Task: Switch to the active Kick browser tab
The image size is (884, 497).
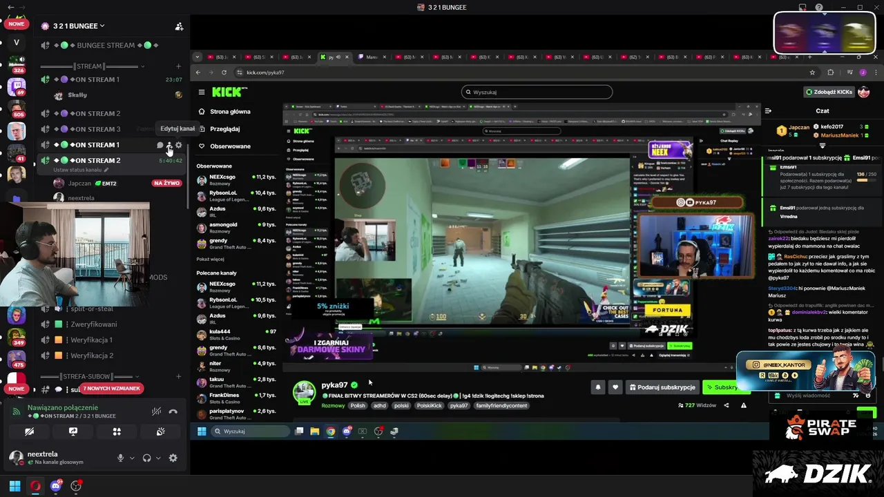Action: coord(335,57)
